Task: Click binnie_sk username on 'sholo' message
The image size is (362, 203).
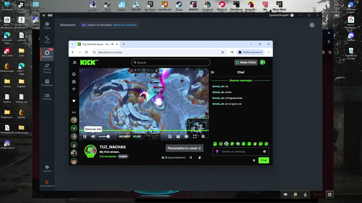Action: point(218,92)
